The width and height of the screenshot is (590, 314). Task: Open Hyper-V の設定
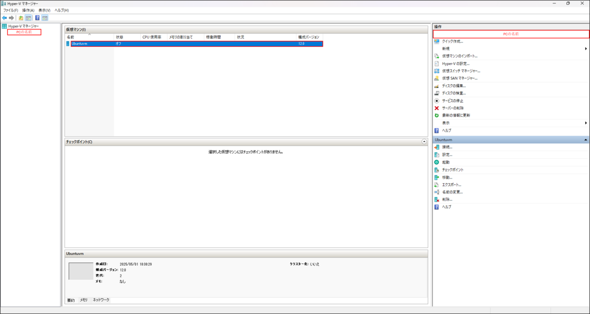(x=456, y=63)
